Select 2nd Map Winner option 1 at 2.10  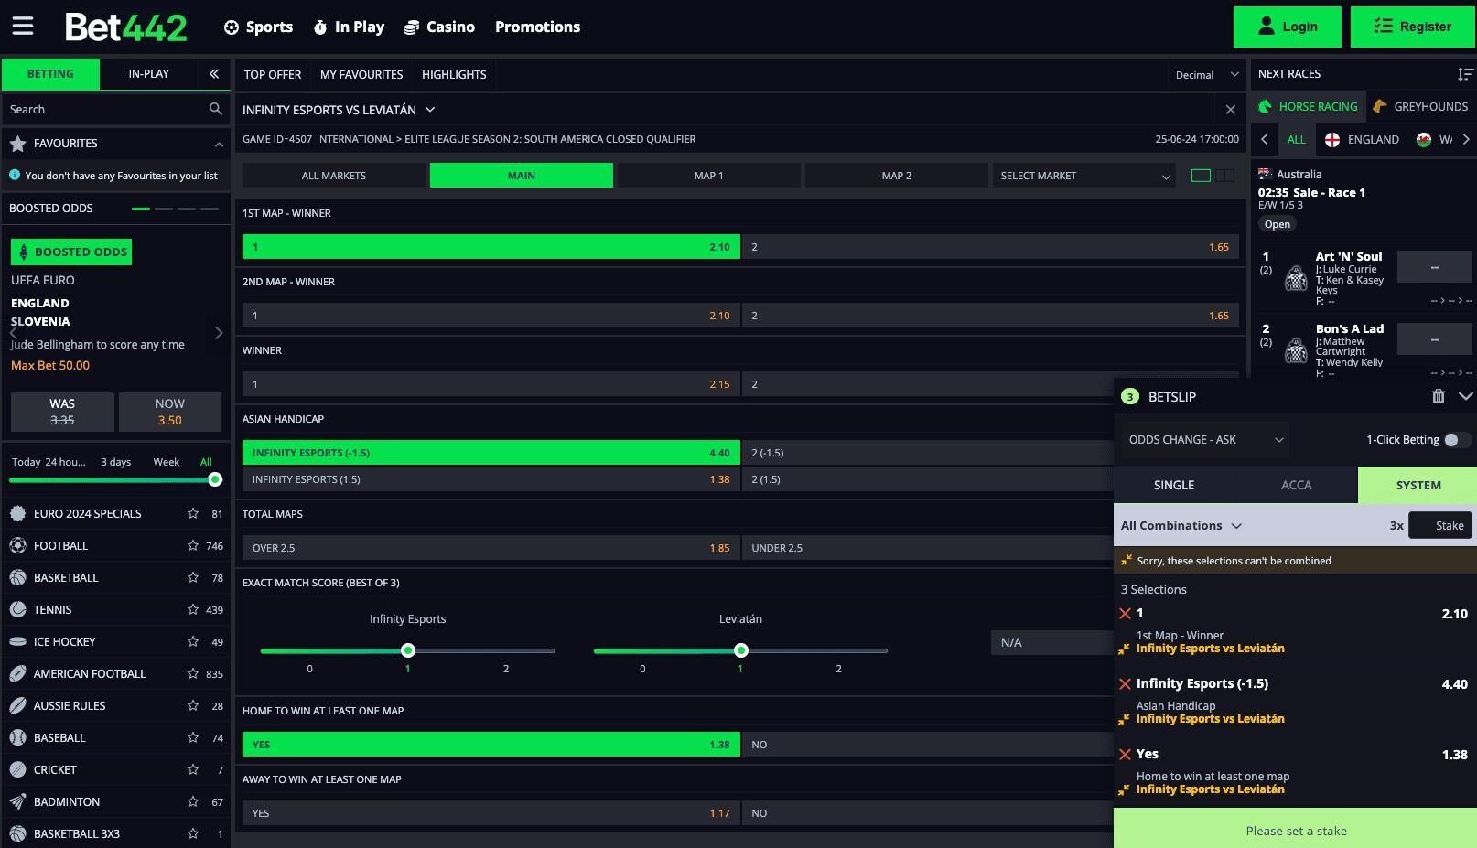(491, 316)
